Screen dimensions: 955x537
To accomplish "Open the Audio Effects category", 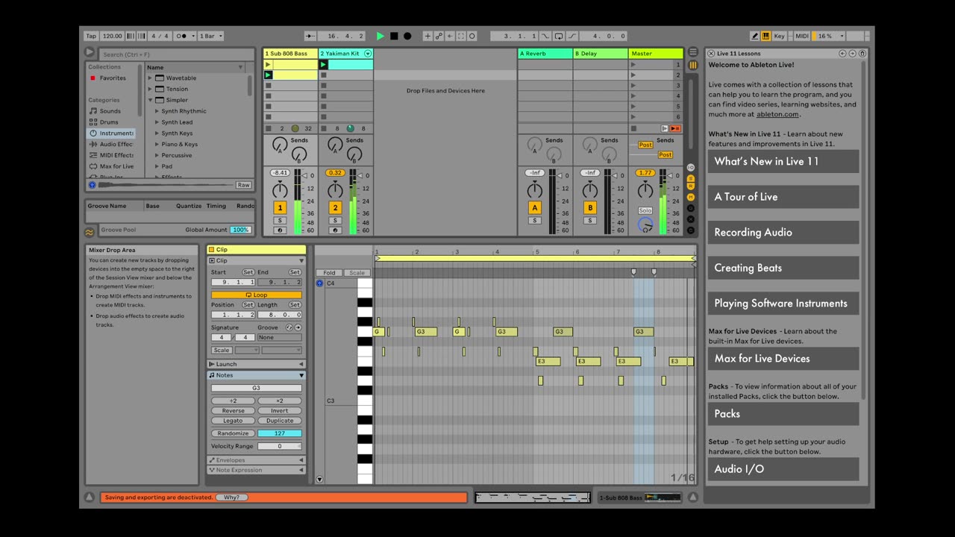I will tap(112, 145).
